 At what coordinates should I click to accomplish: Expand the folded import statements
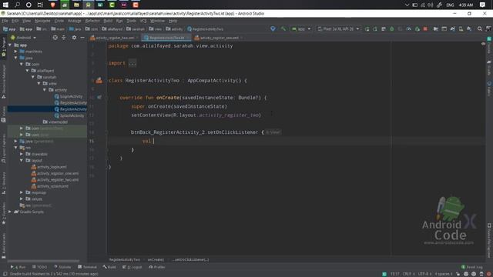[x=132, y=63]
